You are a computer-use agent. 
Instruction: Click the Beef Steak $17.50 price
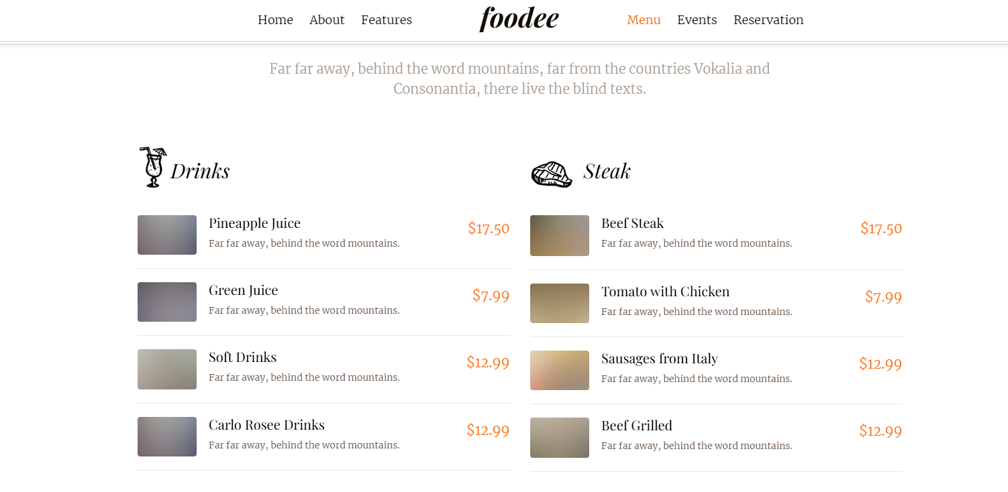coord(881,228)
